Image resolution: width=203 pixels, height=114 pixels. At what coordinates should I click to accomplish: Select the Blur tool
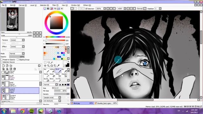tap(64, 71)
